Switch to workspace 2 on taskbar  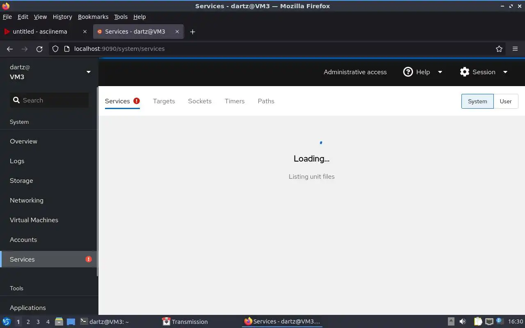point(28,322)
